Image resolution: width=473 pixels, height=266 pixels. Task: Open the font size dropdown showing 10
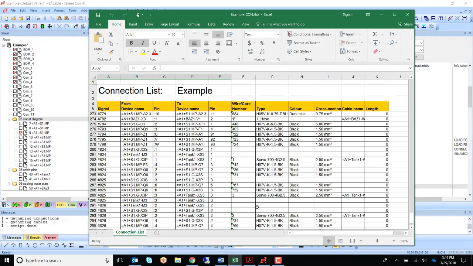183,35
